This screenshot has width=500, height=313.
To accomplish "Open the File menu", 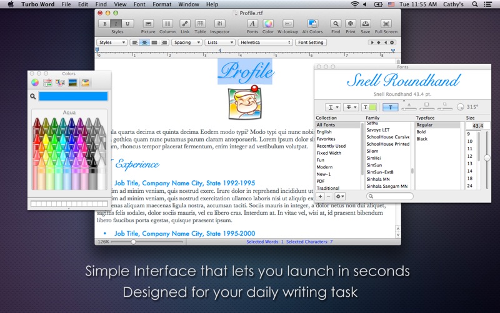I will pyautogui.click(x=66, y=4).
